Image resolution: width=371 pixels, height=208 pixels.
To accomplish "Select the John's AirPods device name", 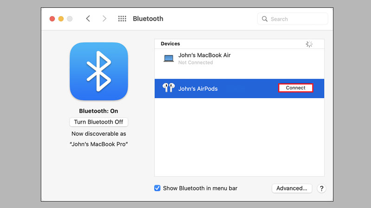I will [198, 89].
